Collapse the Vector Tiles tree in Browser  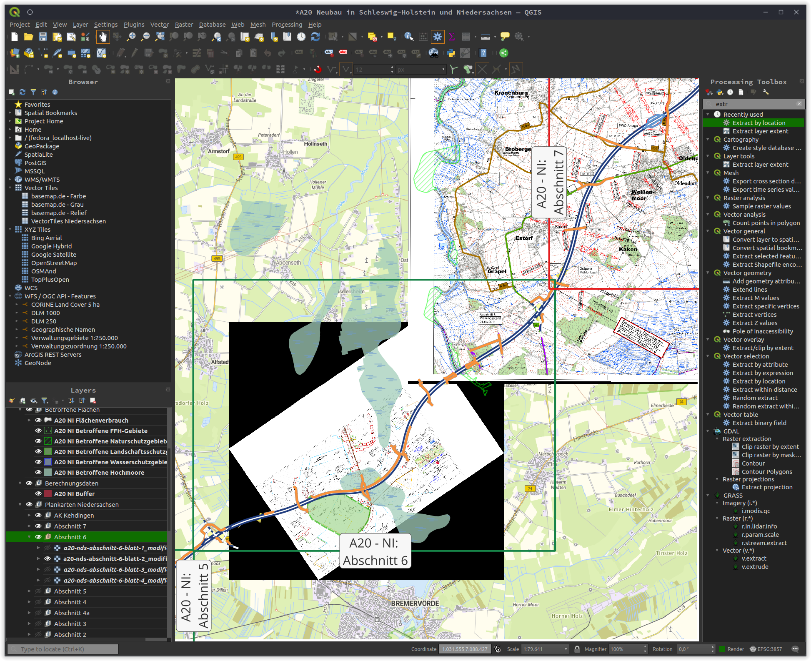click(x=10, y=188)
